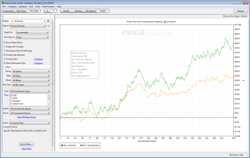Check the BOUNTY flag checkbox
250x158 pixels.
click(11, 101)
